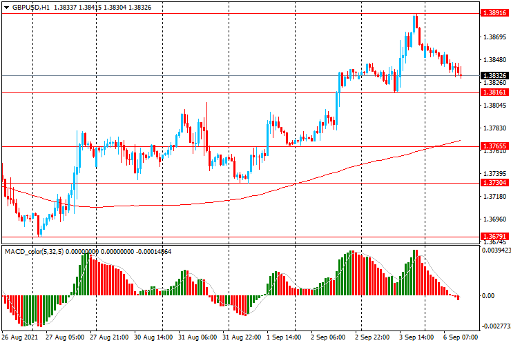Screen dimensions: 511x345
Task: Select the 6 Sep 07:00 time label
Action: (461, 337)
